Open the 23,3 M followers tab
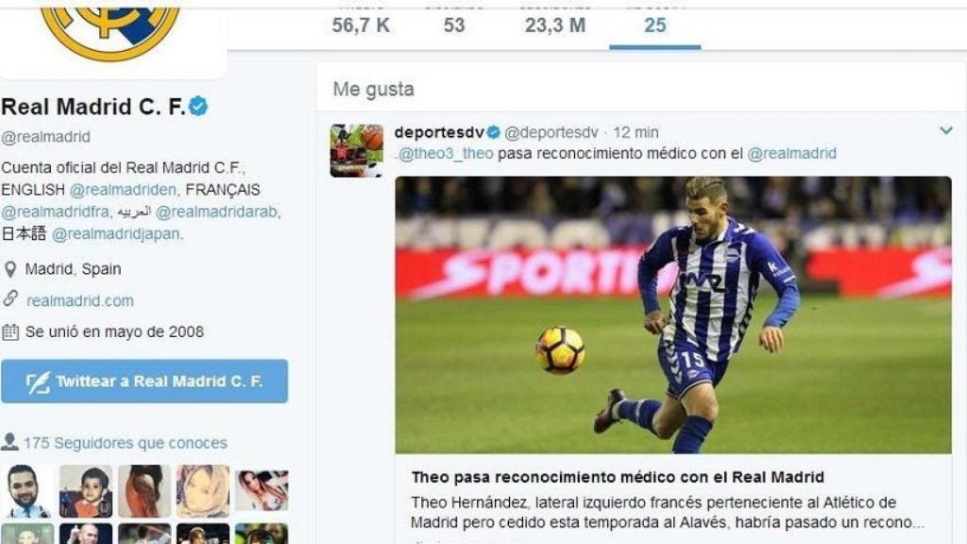Image resolution: width=967 pixels, height=544 pixels. click(x=555, y=25)
